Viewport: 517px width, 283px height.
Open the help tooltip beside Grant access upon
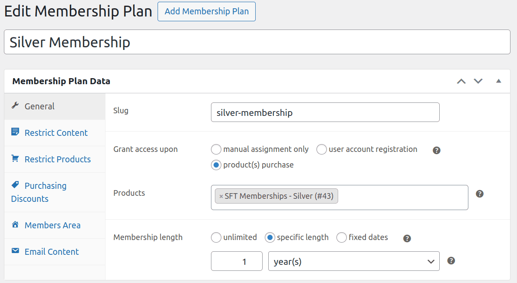pos(436,150)
